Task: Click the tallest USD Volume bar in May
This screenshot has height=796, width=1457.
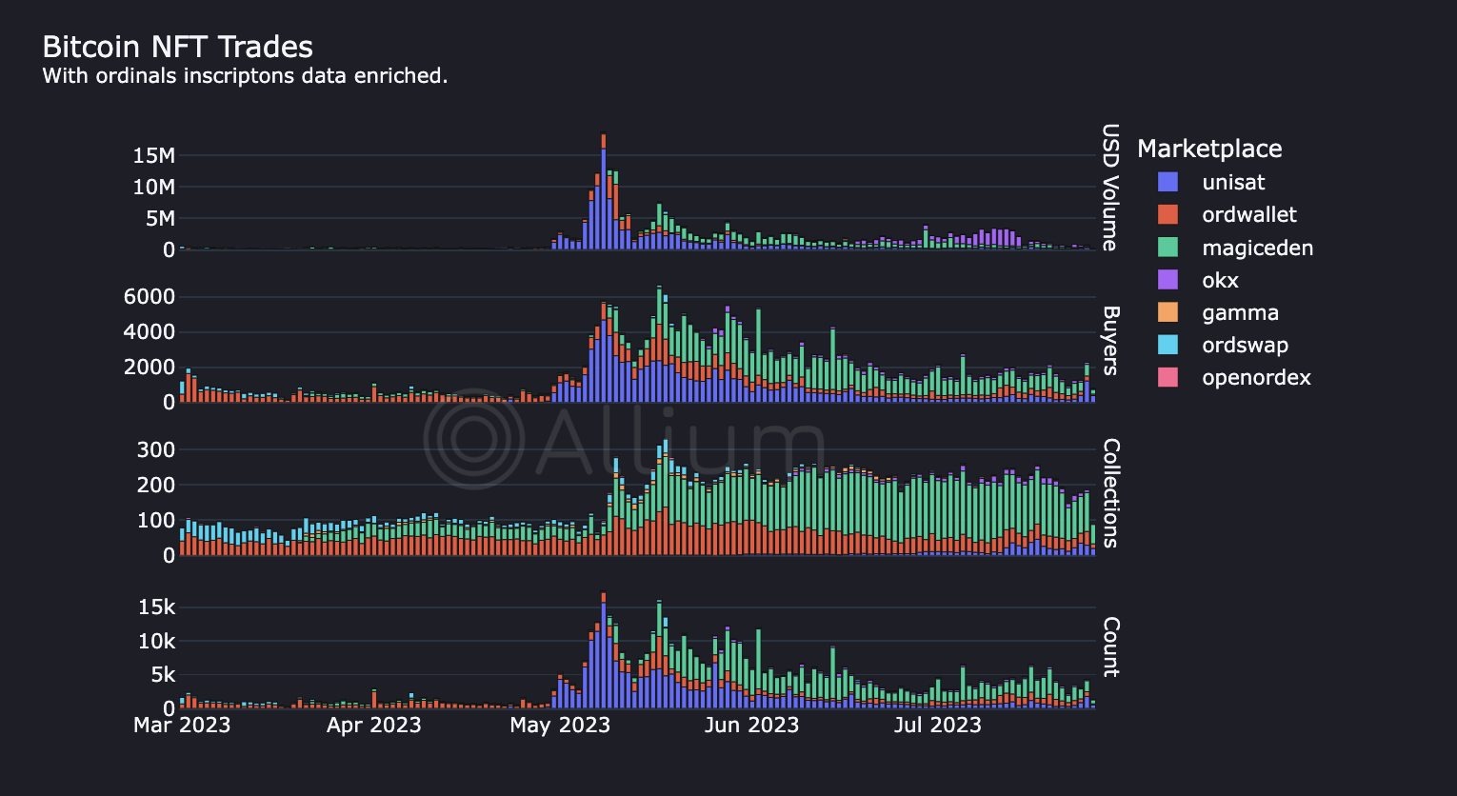Action: point(604,190)
